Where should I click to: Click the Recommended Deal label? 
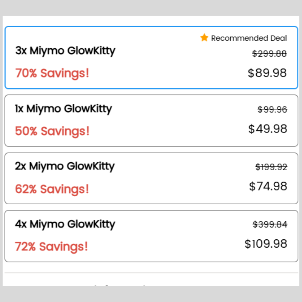(x=249, y=38)
